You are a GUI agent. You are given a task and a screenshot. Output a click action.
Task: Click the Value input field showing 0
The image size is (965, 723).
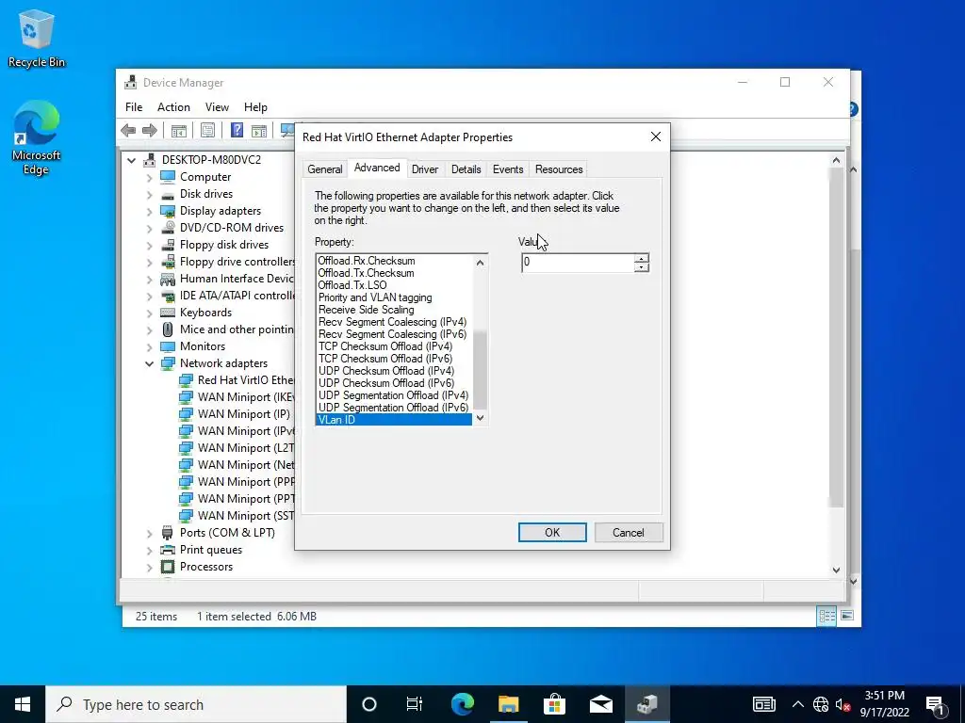[x=578, y=263]
